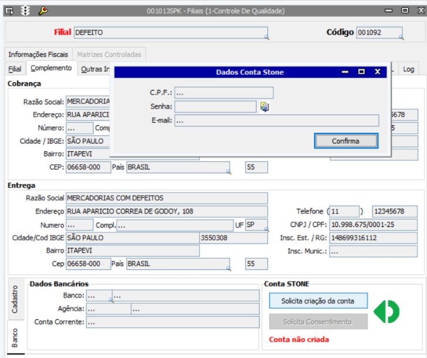Viewport: 427px width, 358px height.
Task: Click the Conta Corrente input field
Action: (x=172, y=322)
